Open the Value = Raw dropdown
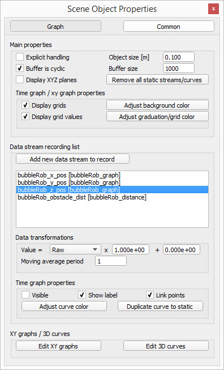Image resolution: width=224 pixels, height=370 pixels. coord(75,250)
